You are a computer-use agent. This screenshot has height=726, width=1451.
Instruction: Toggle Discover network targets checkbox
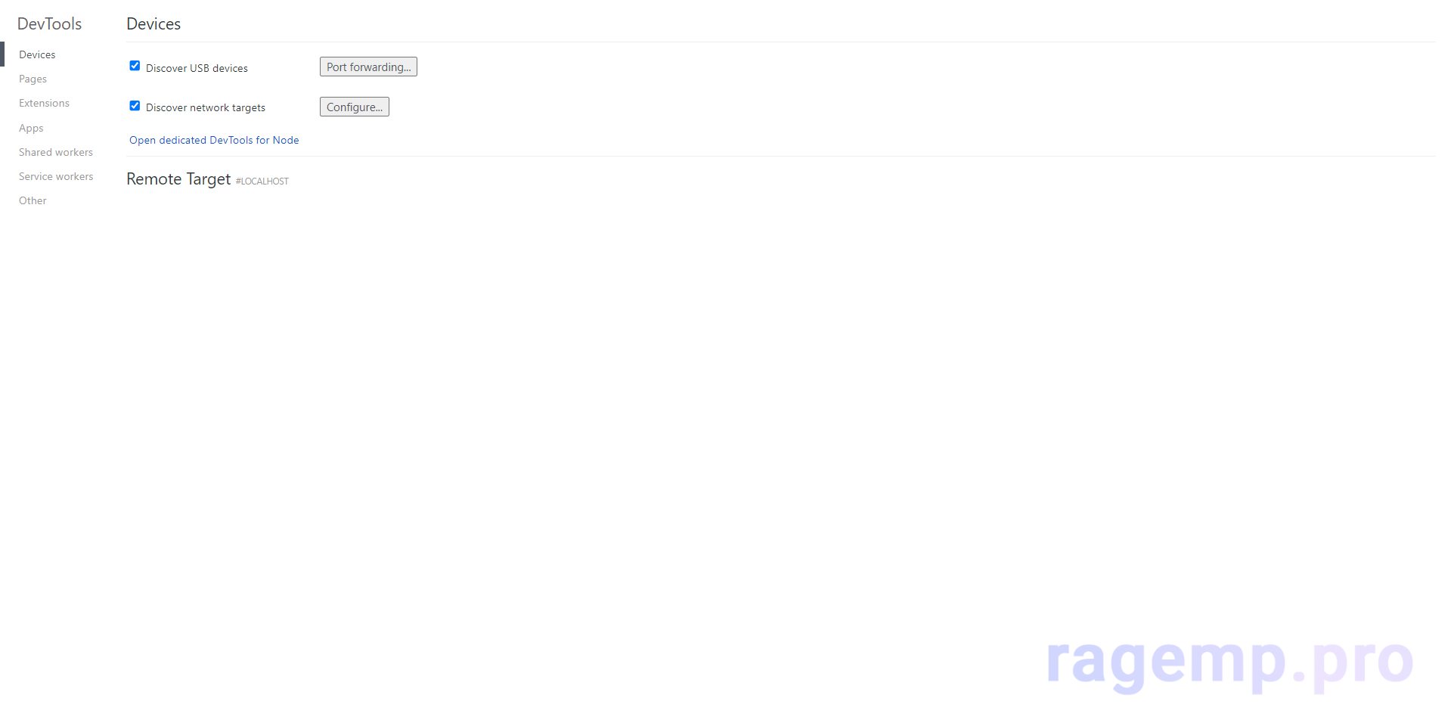click(135, 106)
